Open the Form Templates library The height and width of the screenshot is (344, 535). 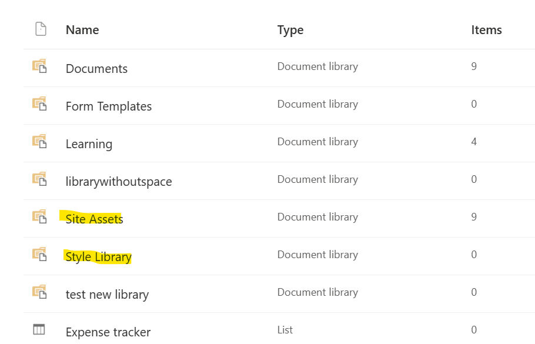click(109, 106)
